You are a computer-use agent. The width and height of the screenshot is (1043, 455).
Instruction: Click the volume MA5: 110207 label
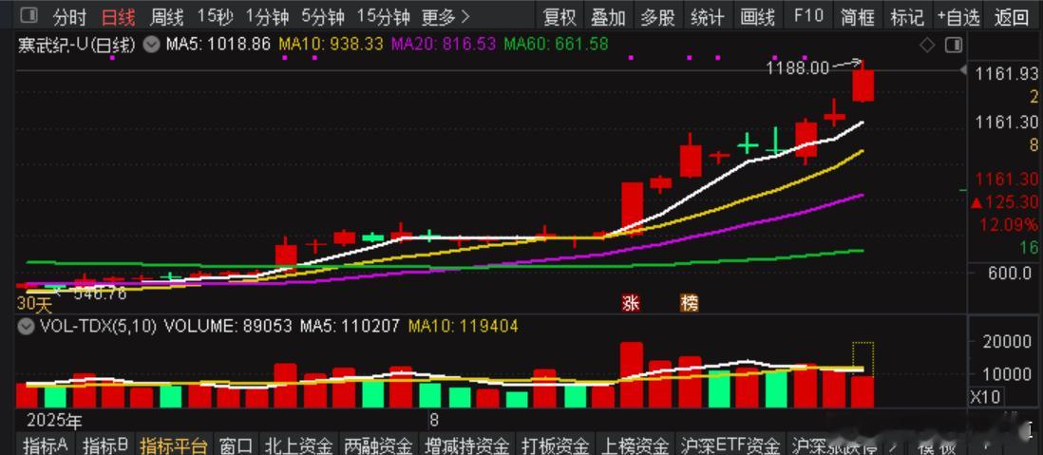coord(350,326)
